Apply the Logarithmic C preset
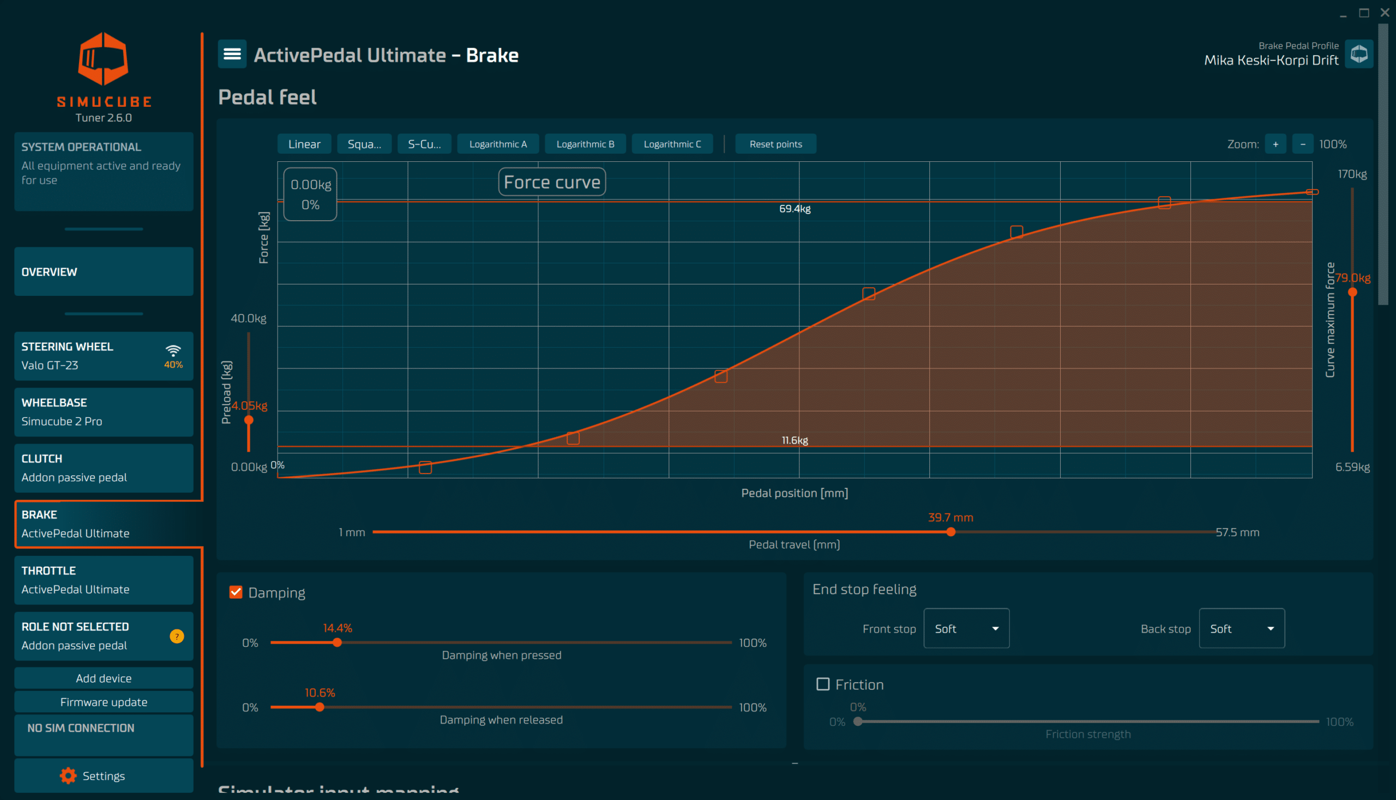Screen dimensions: 1396x800 672,144
